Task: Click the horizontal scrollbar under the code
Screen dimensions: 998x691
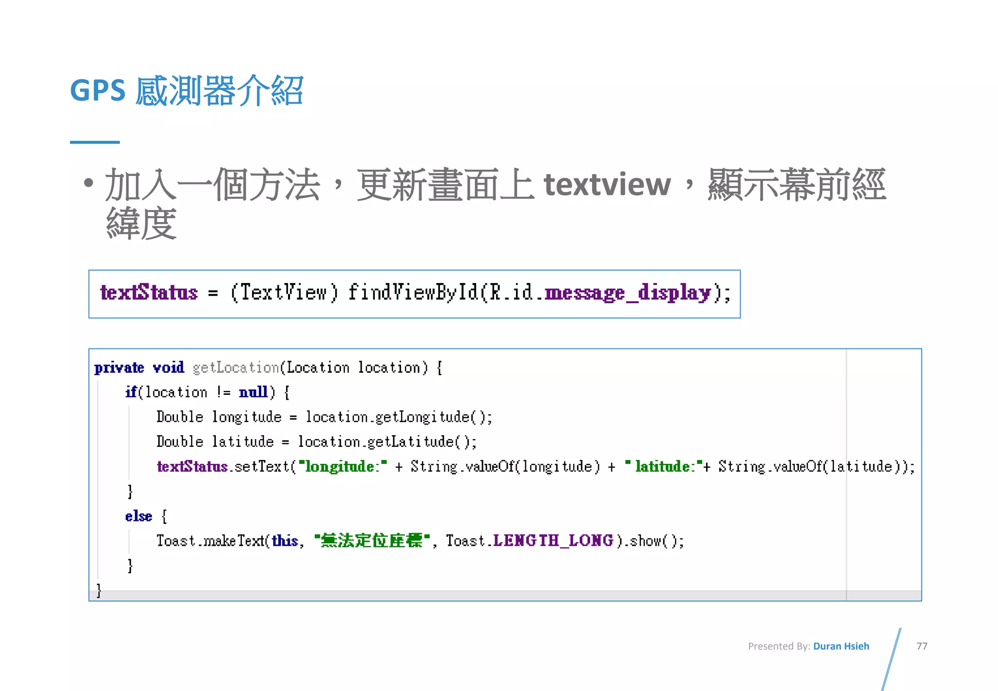Action: pos(468,595)
